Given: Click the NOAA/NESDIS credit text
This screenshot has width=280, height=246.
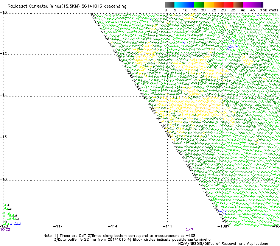Looking at the screenshot, I should 223,244.
